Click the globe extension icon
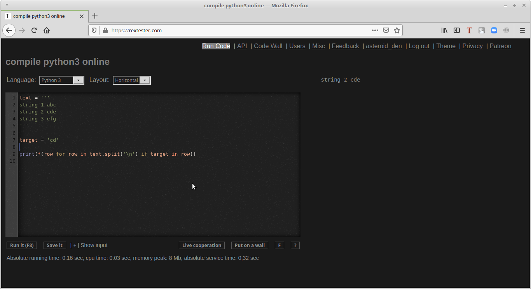531x289 pixels. pyautogui.click(x=507, y=30)
